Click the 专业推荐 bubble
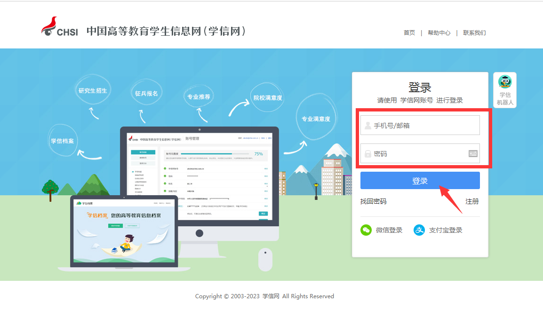The width and height of the screenshot is (543, 326). click(x=199, y=96)
